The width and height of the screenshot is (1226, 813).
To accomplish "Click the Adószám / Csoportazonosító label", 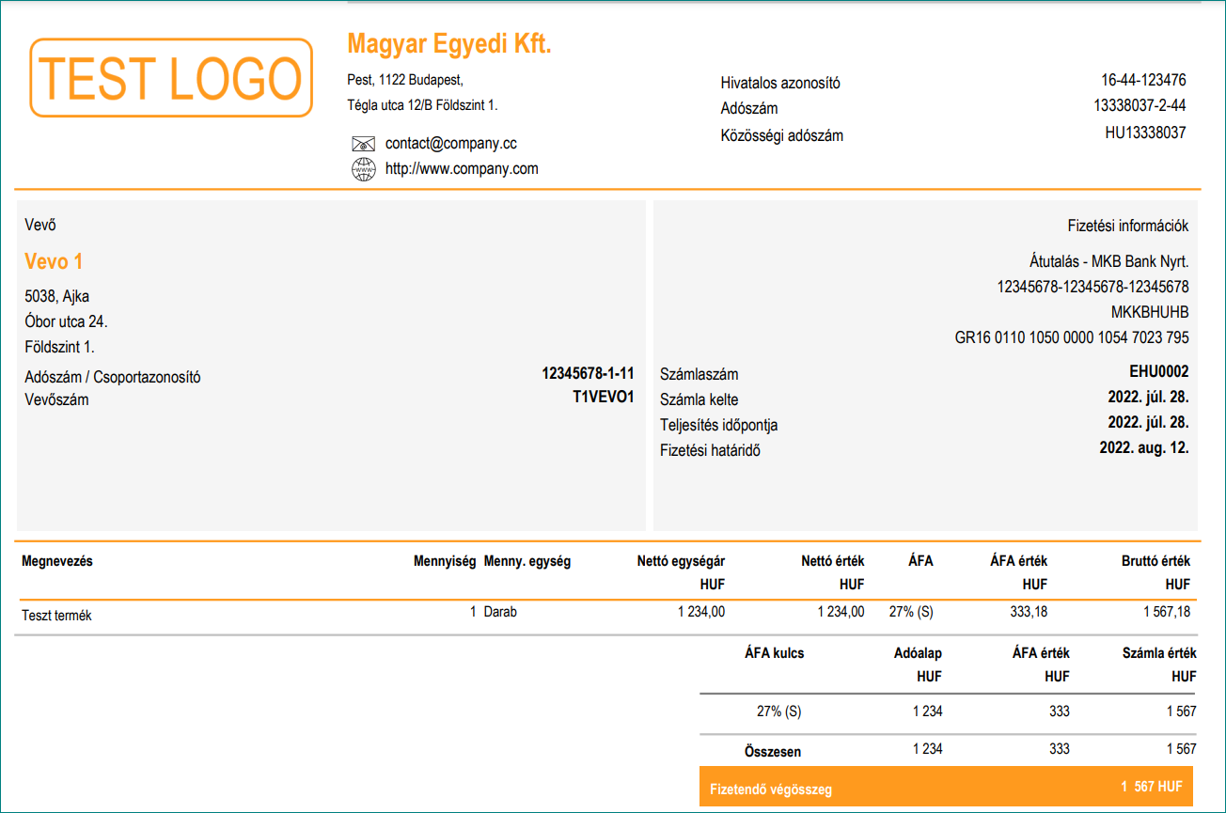I will click(113, 378).
